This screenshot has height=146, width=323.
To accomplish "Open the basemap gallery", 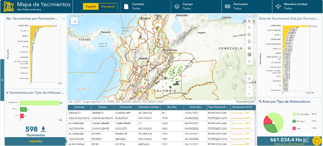I will tap(249, 55).
